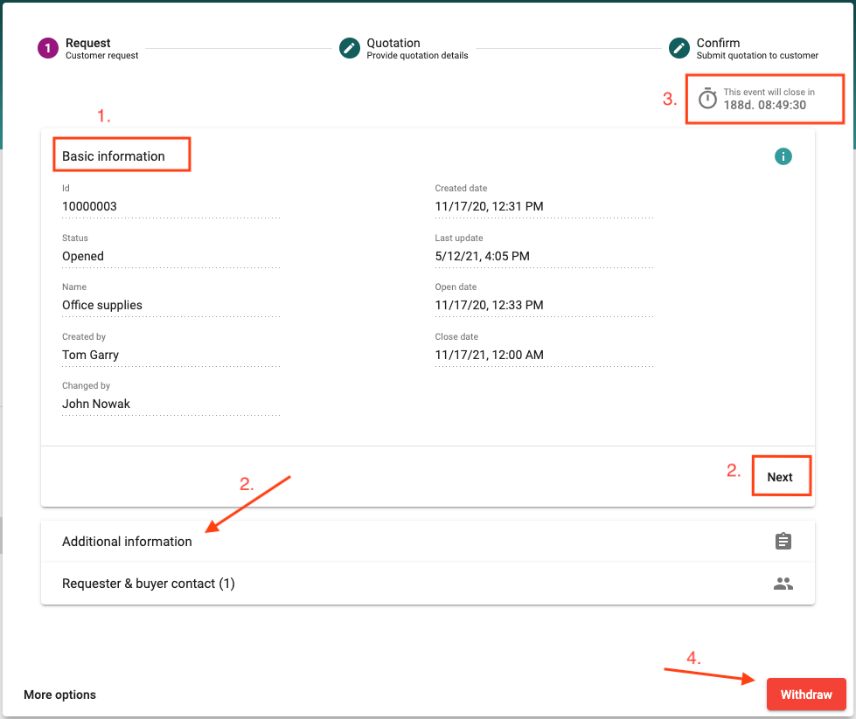Click the Quotation step pencil icon

[350, 48]
